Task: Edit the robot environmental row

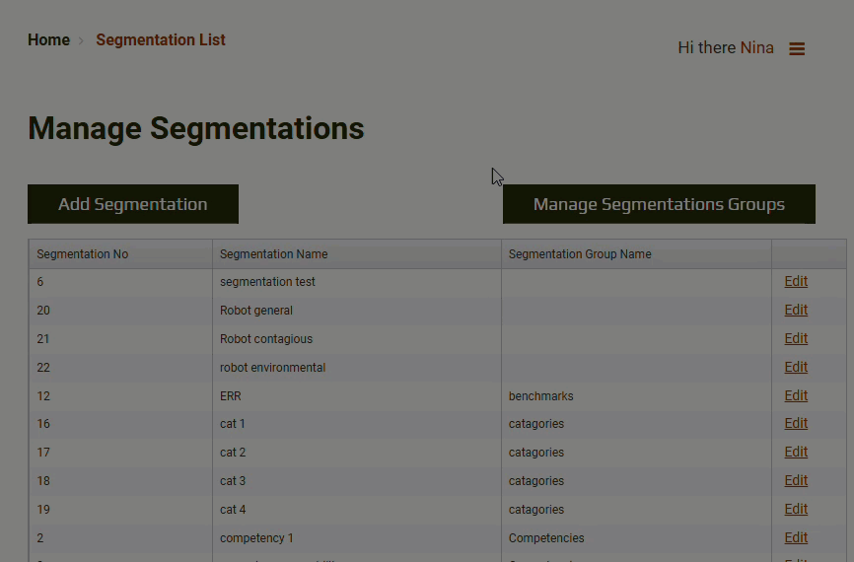Action: tap(796, 367)
